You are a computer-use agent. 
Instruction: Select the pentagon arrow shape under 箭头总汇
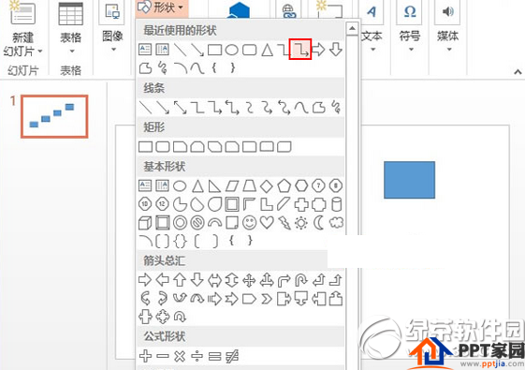tap(249, 299)
